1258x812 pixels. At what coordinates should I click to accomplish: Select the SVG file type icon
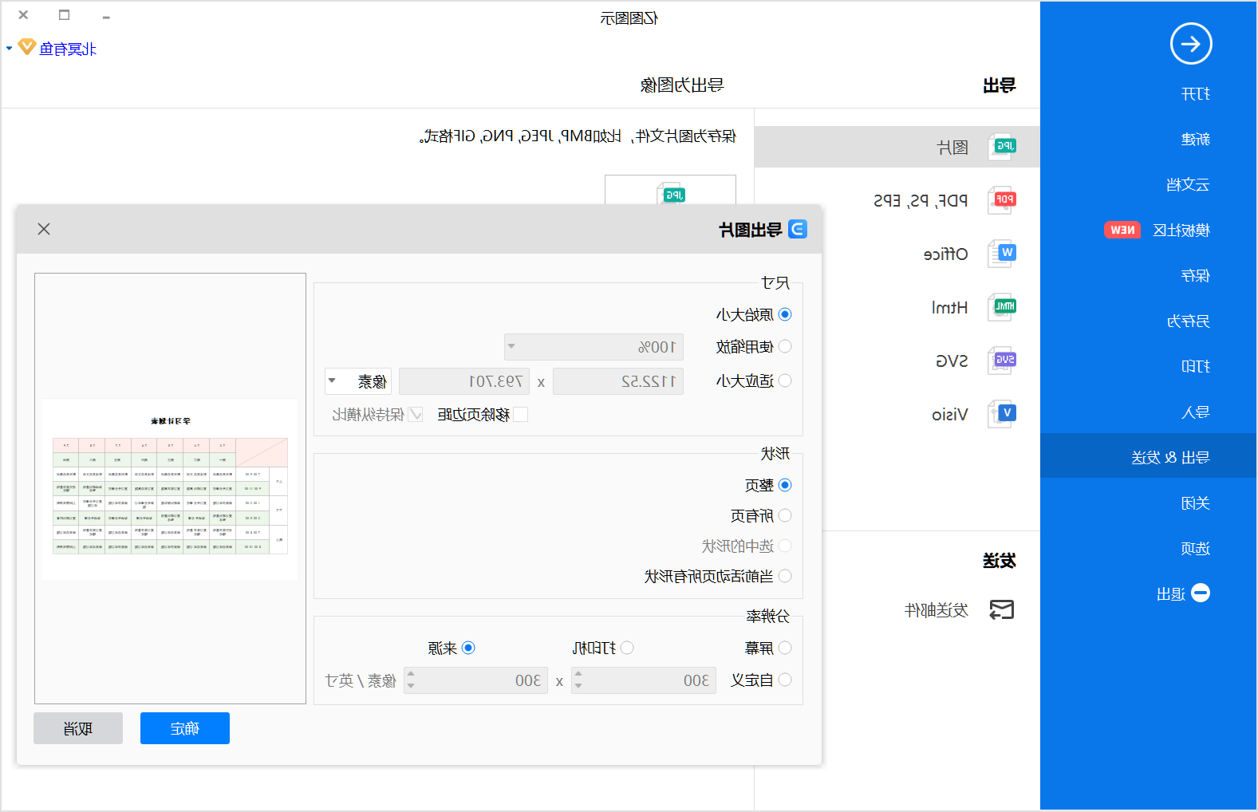point(1003,360)
